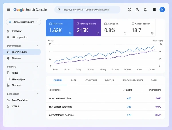Click the Sitemaps tree icon
Screen dimensions: 172x130
tap(8, 85)
